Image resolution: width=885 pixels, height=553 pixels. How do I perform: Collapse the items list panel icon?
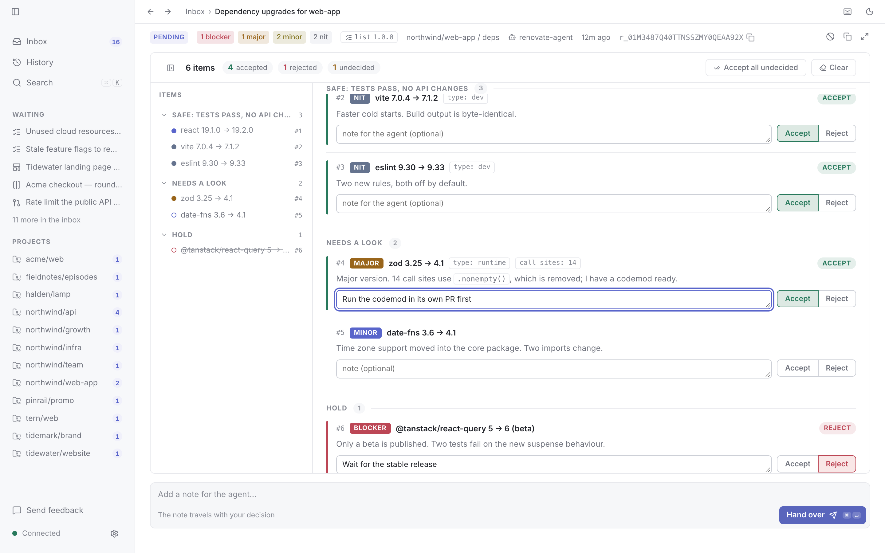(x=171, y=68)
